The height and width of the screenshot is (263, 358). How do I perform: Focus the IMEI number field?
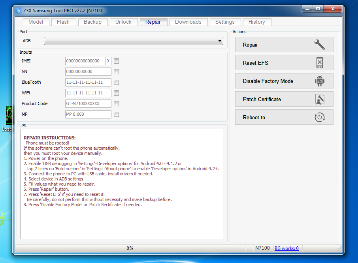[x=85, y=61]
